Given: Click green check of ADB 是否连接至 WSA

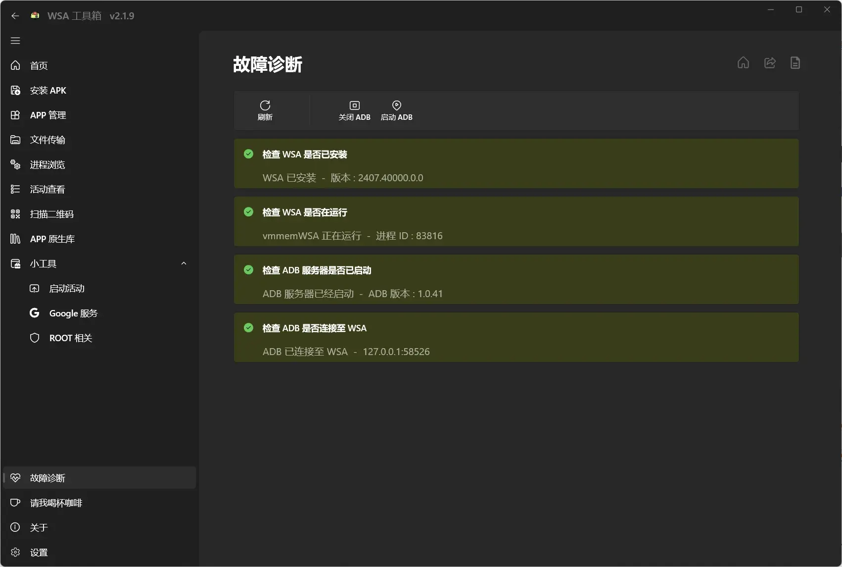Looking at the screenshot, I should coord(249,328).
